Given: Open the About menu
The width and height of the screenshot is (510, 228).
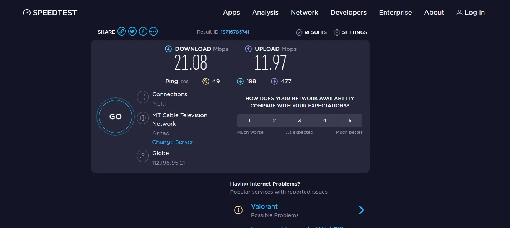Looking at the screenshot, I should (x=434, y=12).
